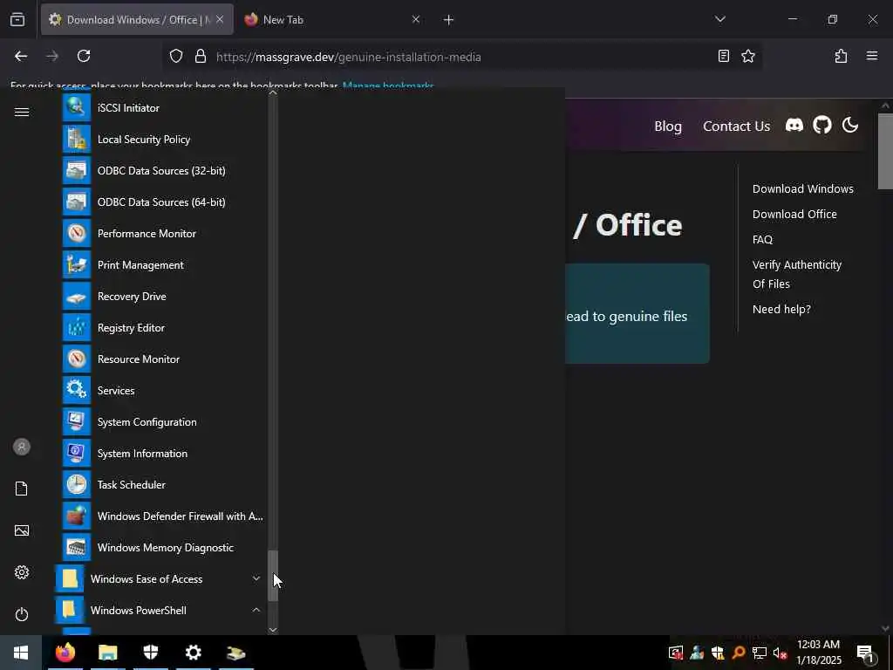Expand the Start menu hamburger navigation

click(x=22, y=113)
